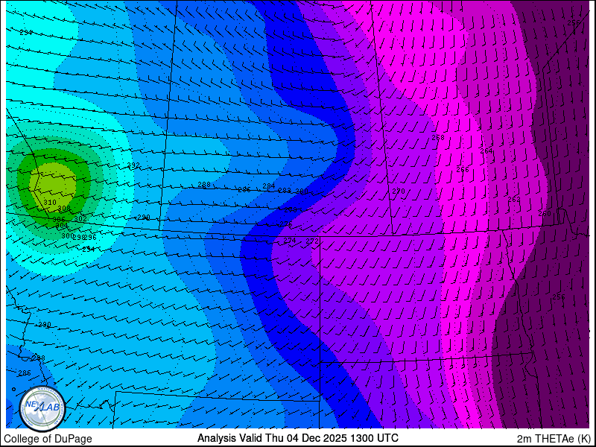Click the 2m THETAe (K) product label

coord(554,439)
